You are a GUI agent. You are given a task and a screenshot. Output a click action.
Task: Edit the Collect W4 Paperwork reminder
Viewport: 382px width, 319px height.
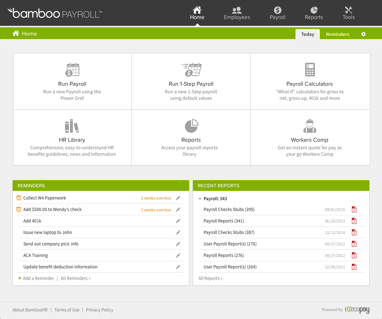pos(178,198)
